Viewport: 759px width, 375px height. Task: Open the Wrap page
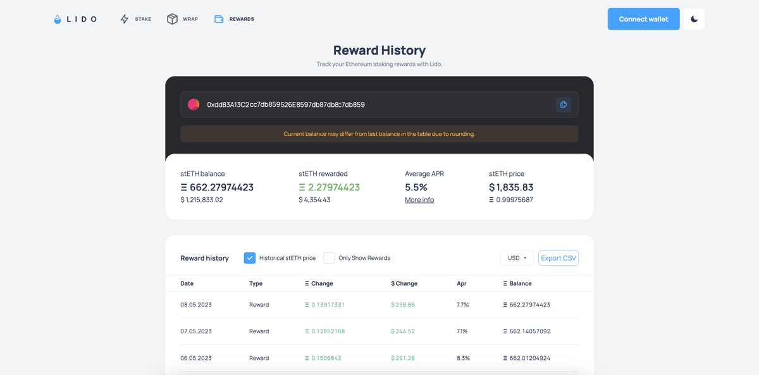pyautogui.click(x=182, y=19)
